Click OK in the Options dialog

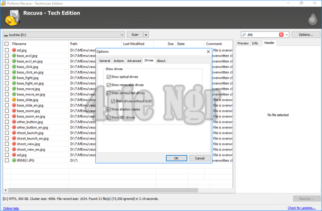(176, 158)
